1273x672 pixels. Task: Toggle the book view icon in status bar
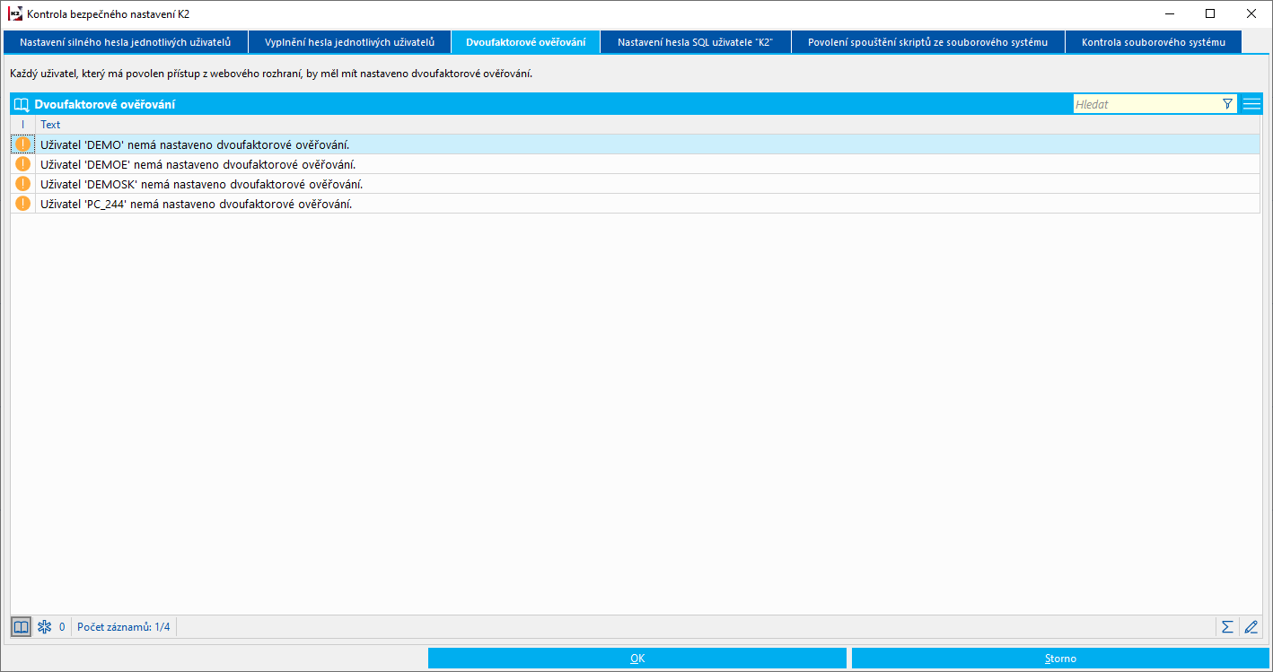[22, 626]
